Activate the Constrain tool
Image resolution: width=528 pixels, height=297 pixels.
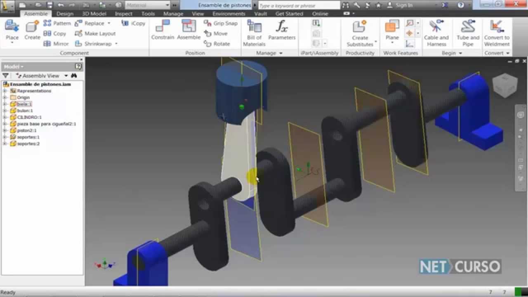click(163, 30)
